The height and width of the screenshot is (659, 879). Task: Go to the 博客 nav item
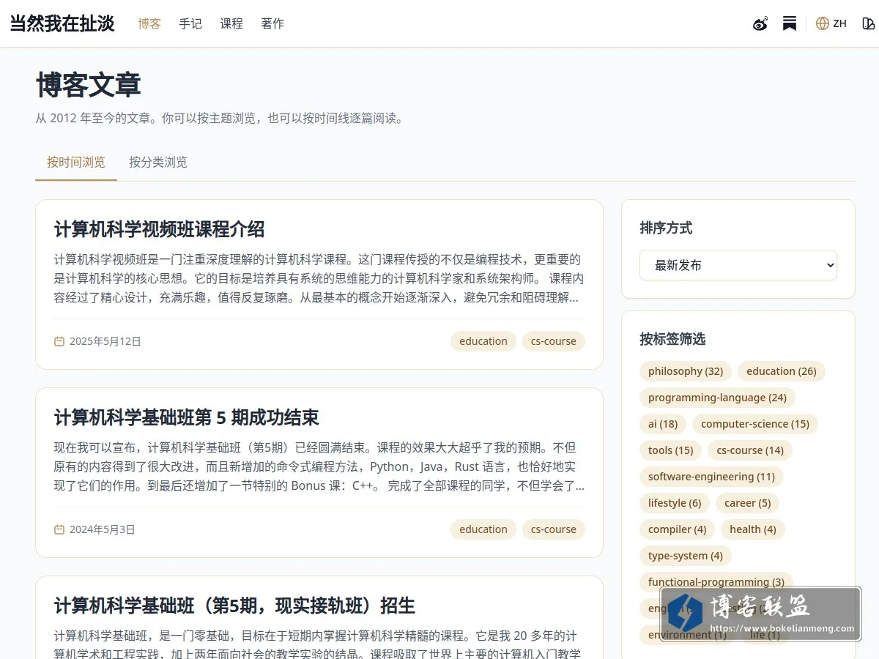[x=149, y=23]
